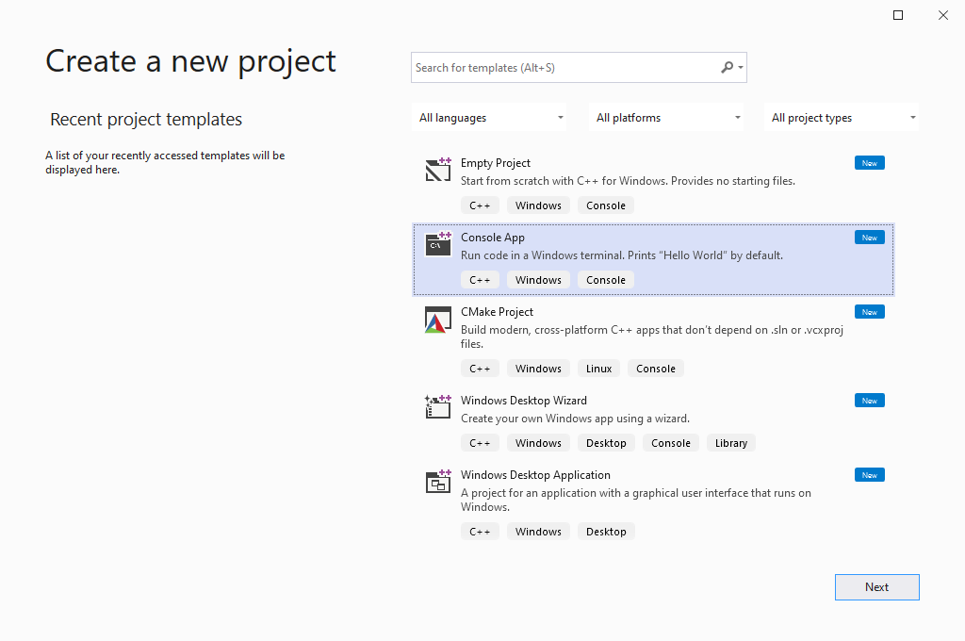
Task: Click the Empty Project template icon
Action: [x=438, y=170]
